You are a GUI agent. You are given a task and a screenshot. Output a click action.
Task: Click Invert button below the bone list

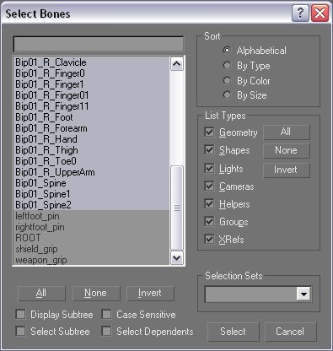(x=150, y=293)
